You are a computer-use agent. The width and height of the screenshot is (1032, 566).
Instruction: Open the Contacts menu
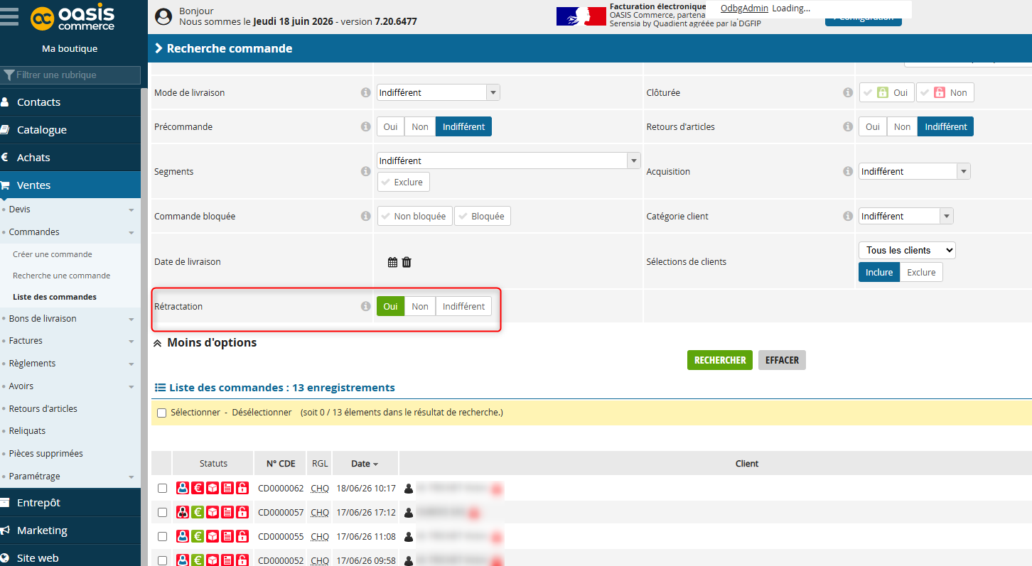coord(70,102)
